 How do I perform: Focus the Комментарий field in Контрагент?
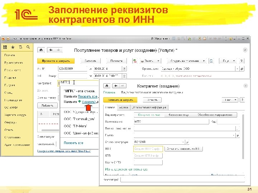tap(182, 179)
